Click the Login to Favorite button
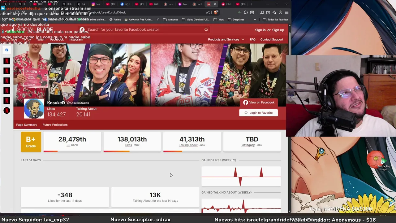This screenshot has height=223, width=396. pyautogui.click(x=258, y=113)
